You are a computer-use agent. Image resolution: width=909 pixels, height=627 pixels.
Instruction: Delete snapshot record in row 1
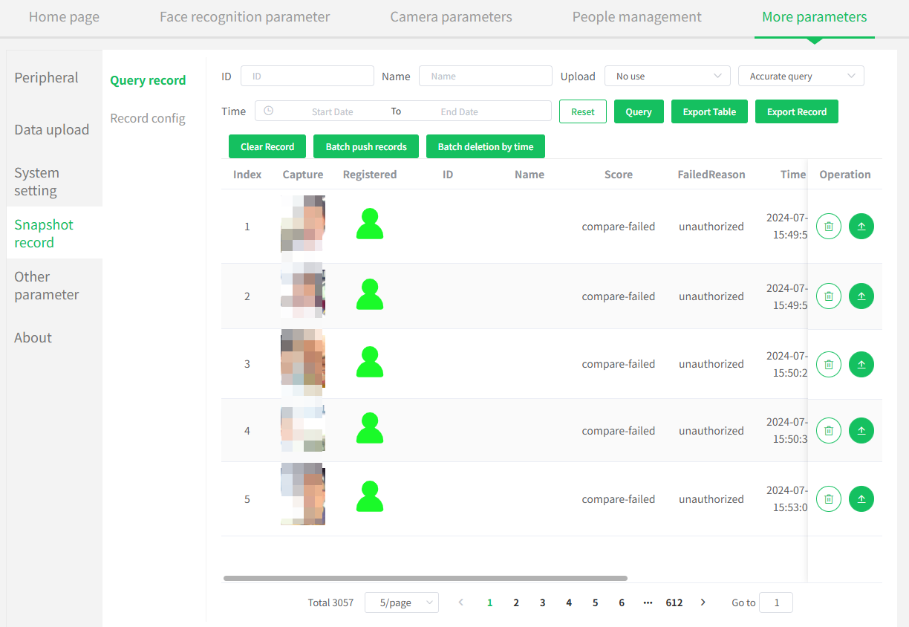pyautogui.click(x=829, y=227)
